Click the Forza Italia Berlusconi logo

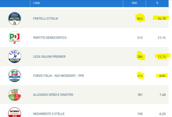pyautogui.click(x=15, y=76)
